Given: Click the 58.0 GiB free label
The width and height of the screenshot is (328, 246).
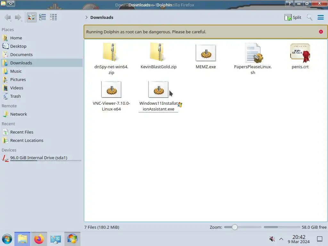Looking at the screenshot, I should pos(314,227).
